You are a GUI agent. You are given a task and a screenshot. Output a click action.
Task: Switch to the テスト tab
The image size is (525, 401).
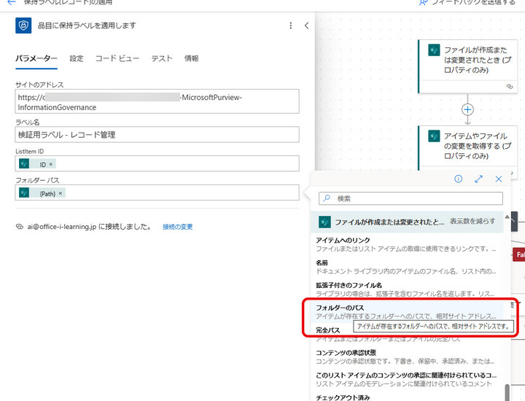[x=162, y=58]
